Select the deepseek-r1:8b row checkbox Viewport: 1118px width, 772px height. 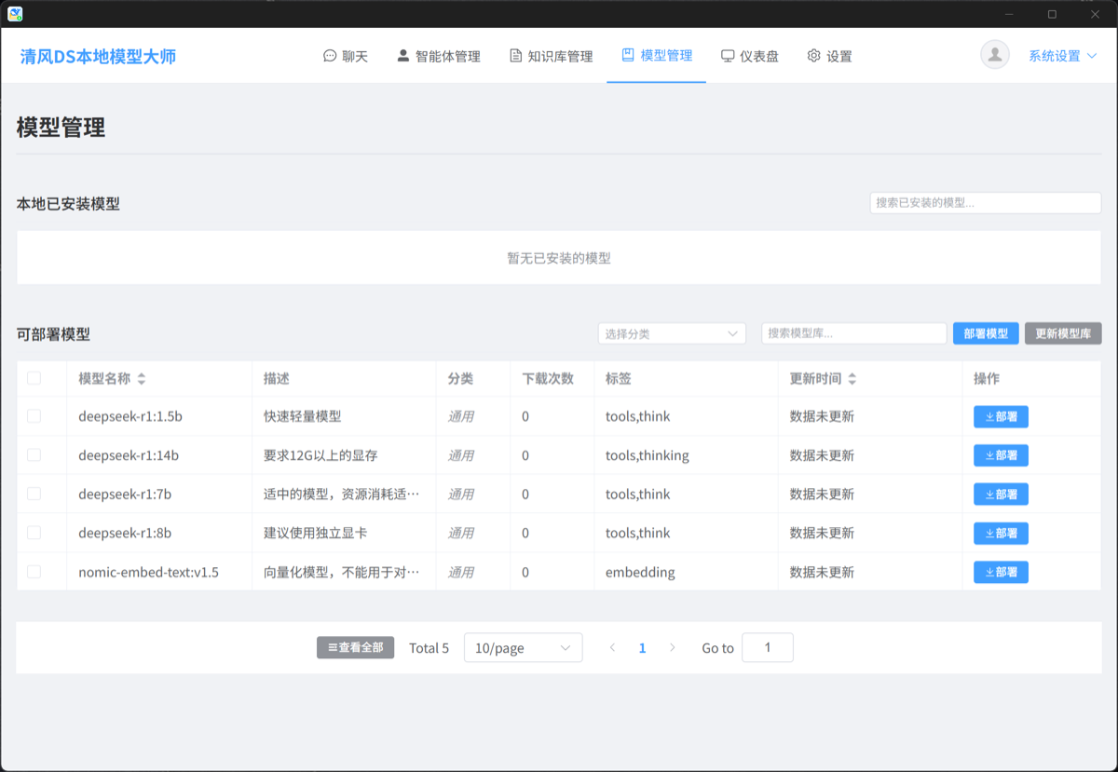point(34,533)
